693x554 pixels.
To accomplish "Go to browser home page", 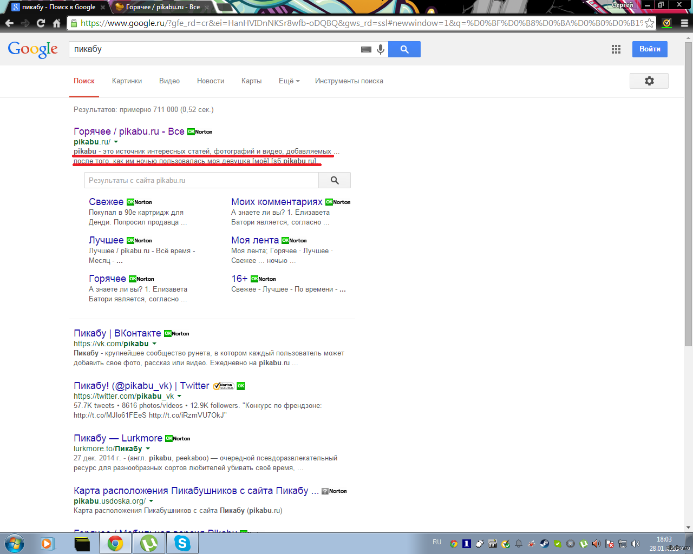I will (56, 23).
